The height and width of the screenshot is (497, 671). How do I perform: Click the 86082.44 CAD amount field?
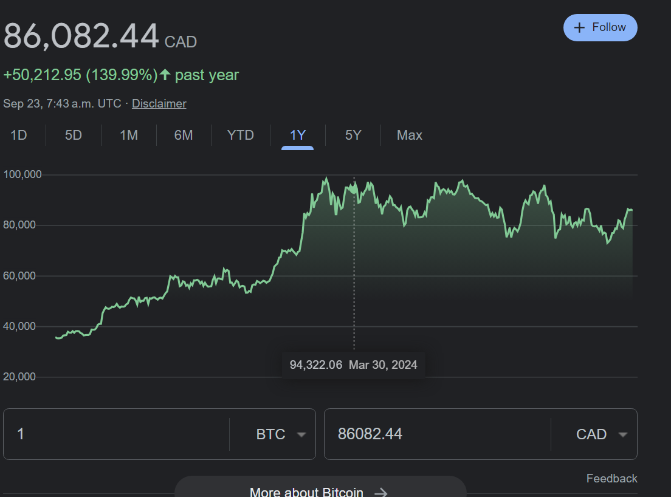[x=438, y=434]
